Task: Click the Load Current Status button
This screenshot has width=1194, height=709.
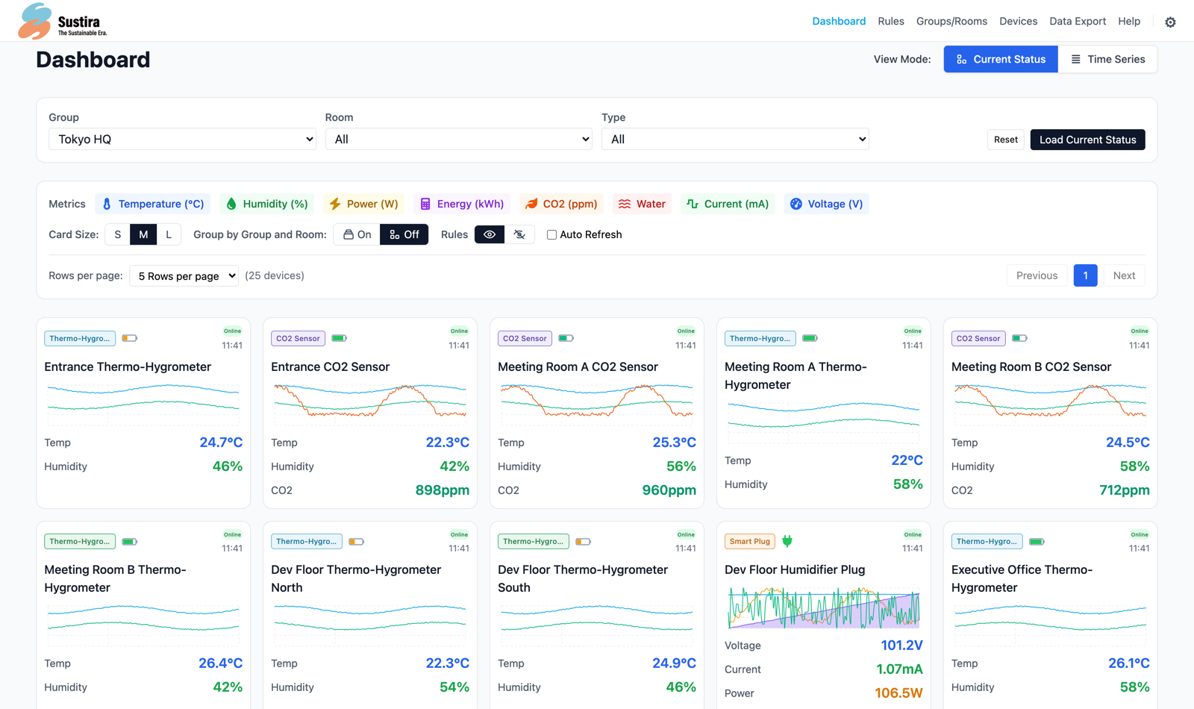Action: click(1087, 140)
